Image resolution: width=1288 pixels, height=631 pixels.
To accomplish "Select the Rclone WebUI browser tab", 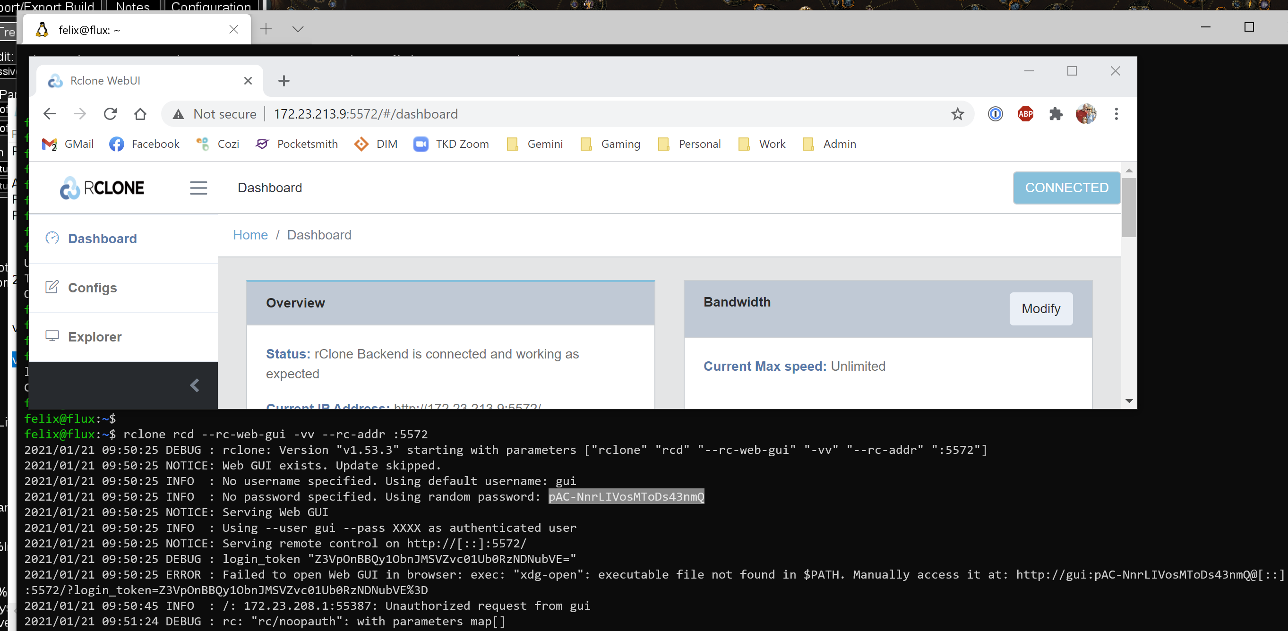I will 149,80.
